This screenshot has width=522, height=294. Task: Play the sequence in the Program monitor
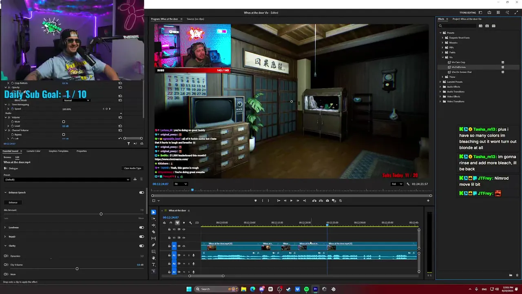pos(291,200)
